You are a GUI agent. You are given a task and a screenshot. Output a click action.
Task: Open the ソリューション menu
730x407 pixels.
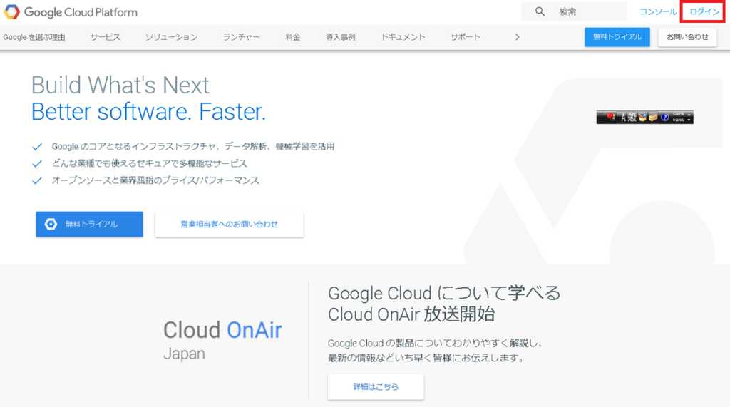(x=171, y=37)
